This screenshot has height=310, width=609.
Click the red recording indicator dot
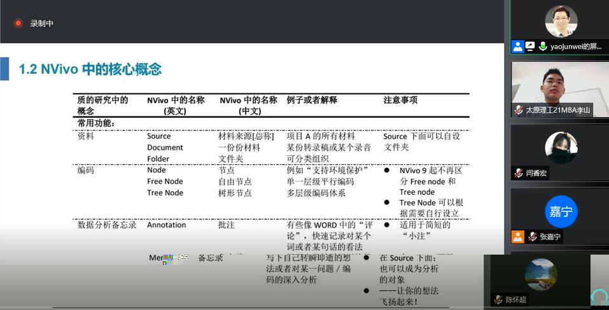18,24
